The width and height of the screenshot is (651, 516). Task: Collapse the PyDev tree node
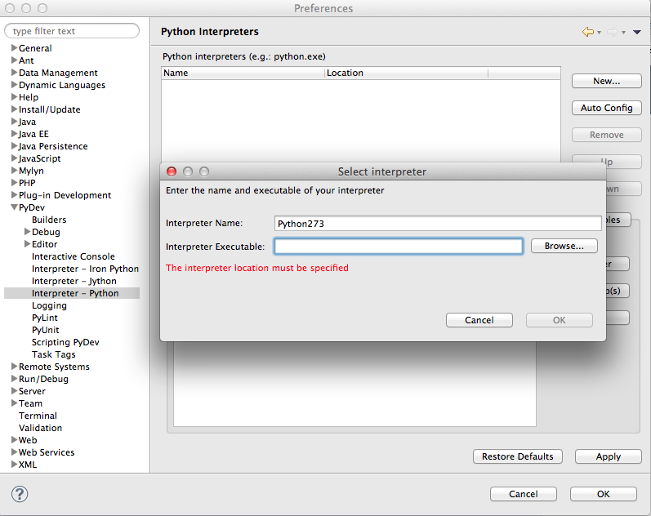point(14,207)
